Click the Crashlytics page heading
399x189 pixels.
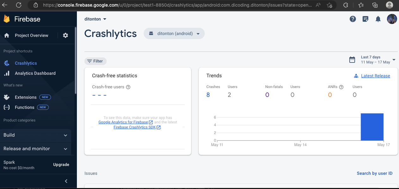tap(110, 33)
